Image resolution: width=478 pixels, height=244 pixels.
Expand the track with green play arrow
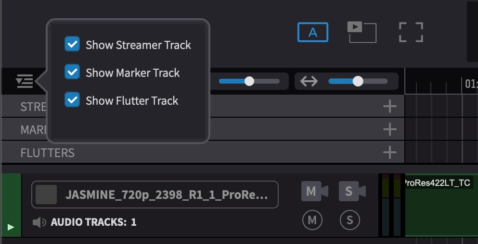(11, 227)
